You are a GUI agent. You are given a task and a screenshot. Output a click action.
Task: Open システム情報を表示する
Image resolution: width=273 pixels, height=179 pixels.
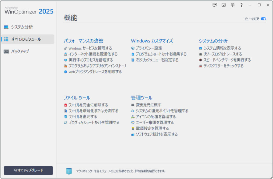[222, 48]
